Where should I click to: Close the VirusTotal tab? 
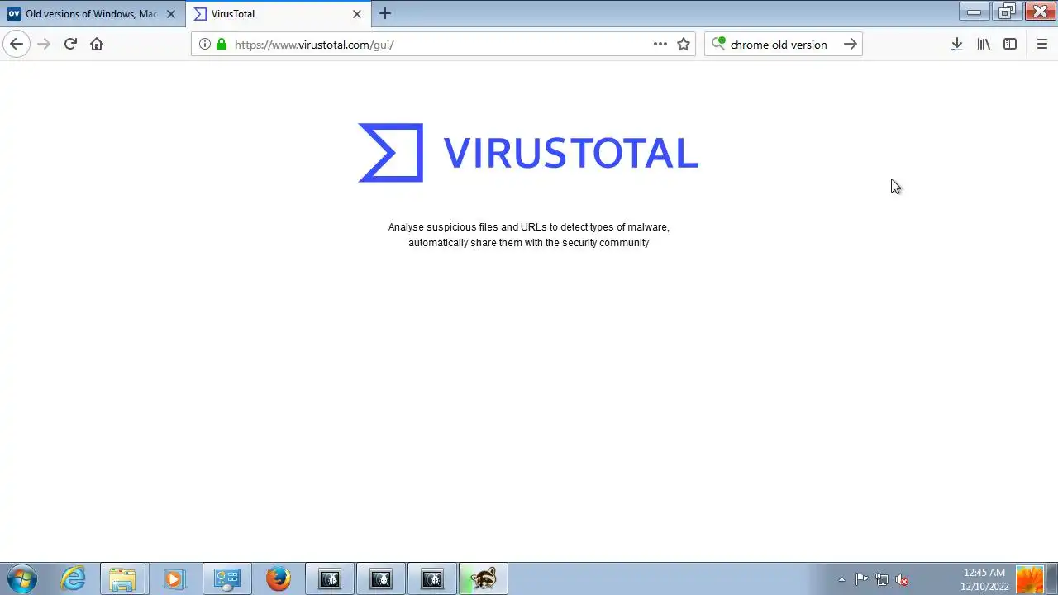point(357,14)
